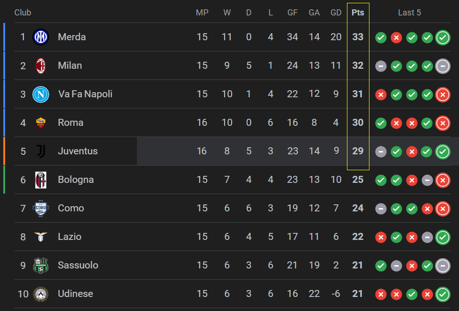This screenshot has width=459, height=311.
Task: Click the Juventus club crest
Action: click(40, 151)
